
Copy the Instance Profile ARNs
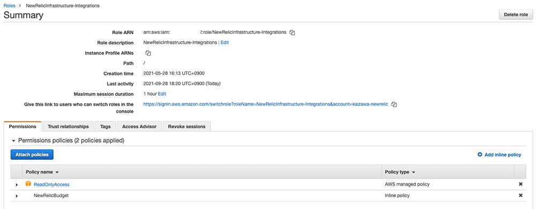[x=148, y=53]
